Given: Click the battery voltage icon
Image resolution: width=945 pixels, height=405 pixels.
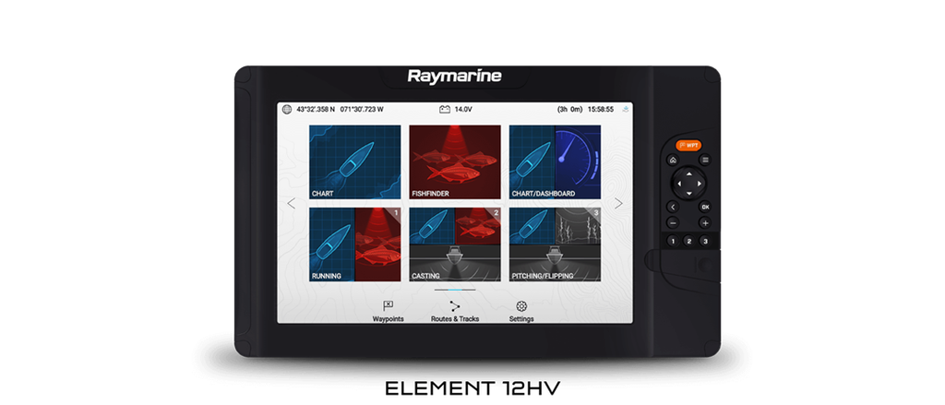Looking at the screenshot, I should [x=445, y=109].
